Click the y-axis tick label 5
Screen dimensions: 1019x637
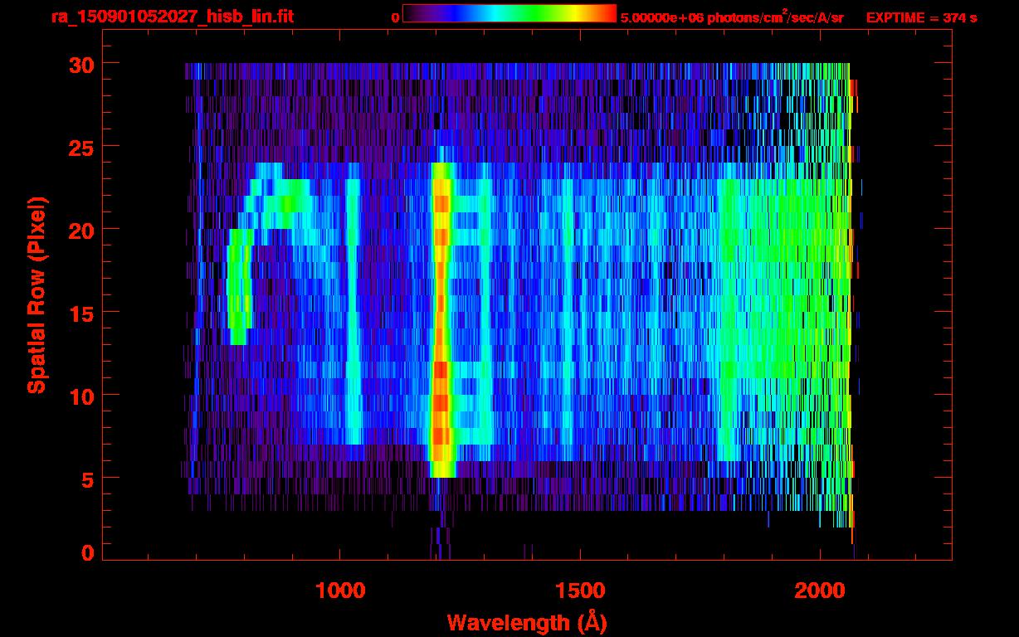point(89,479)
